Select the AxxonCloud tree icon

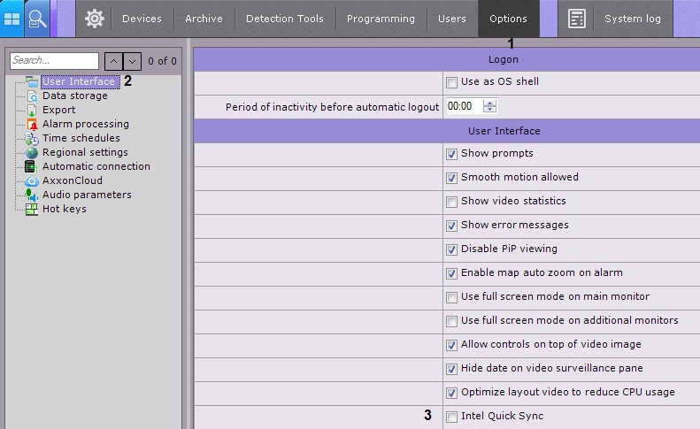point(33,180)
